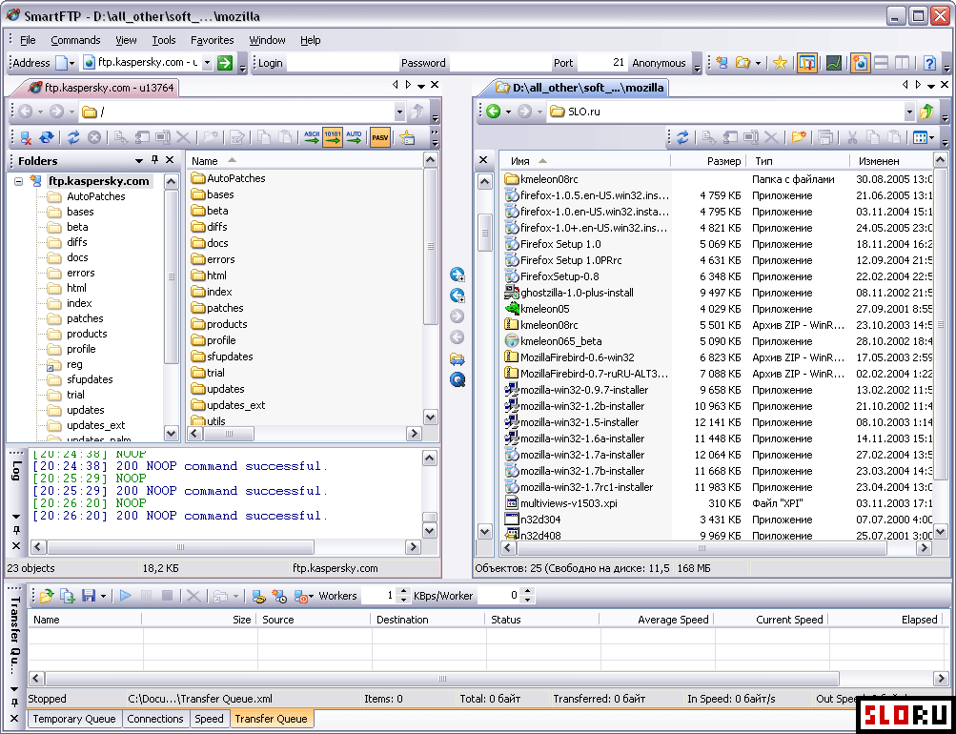Viewport: 956px width, 734px height.
Task: Toggle PASV passive mode
Action: click(x=380, y=138)
